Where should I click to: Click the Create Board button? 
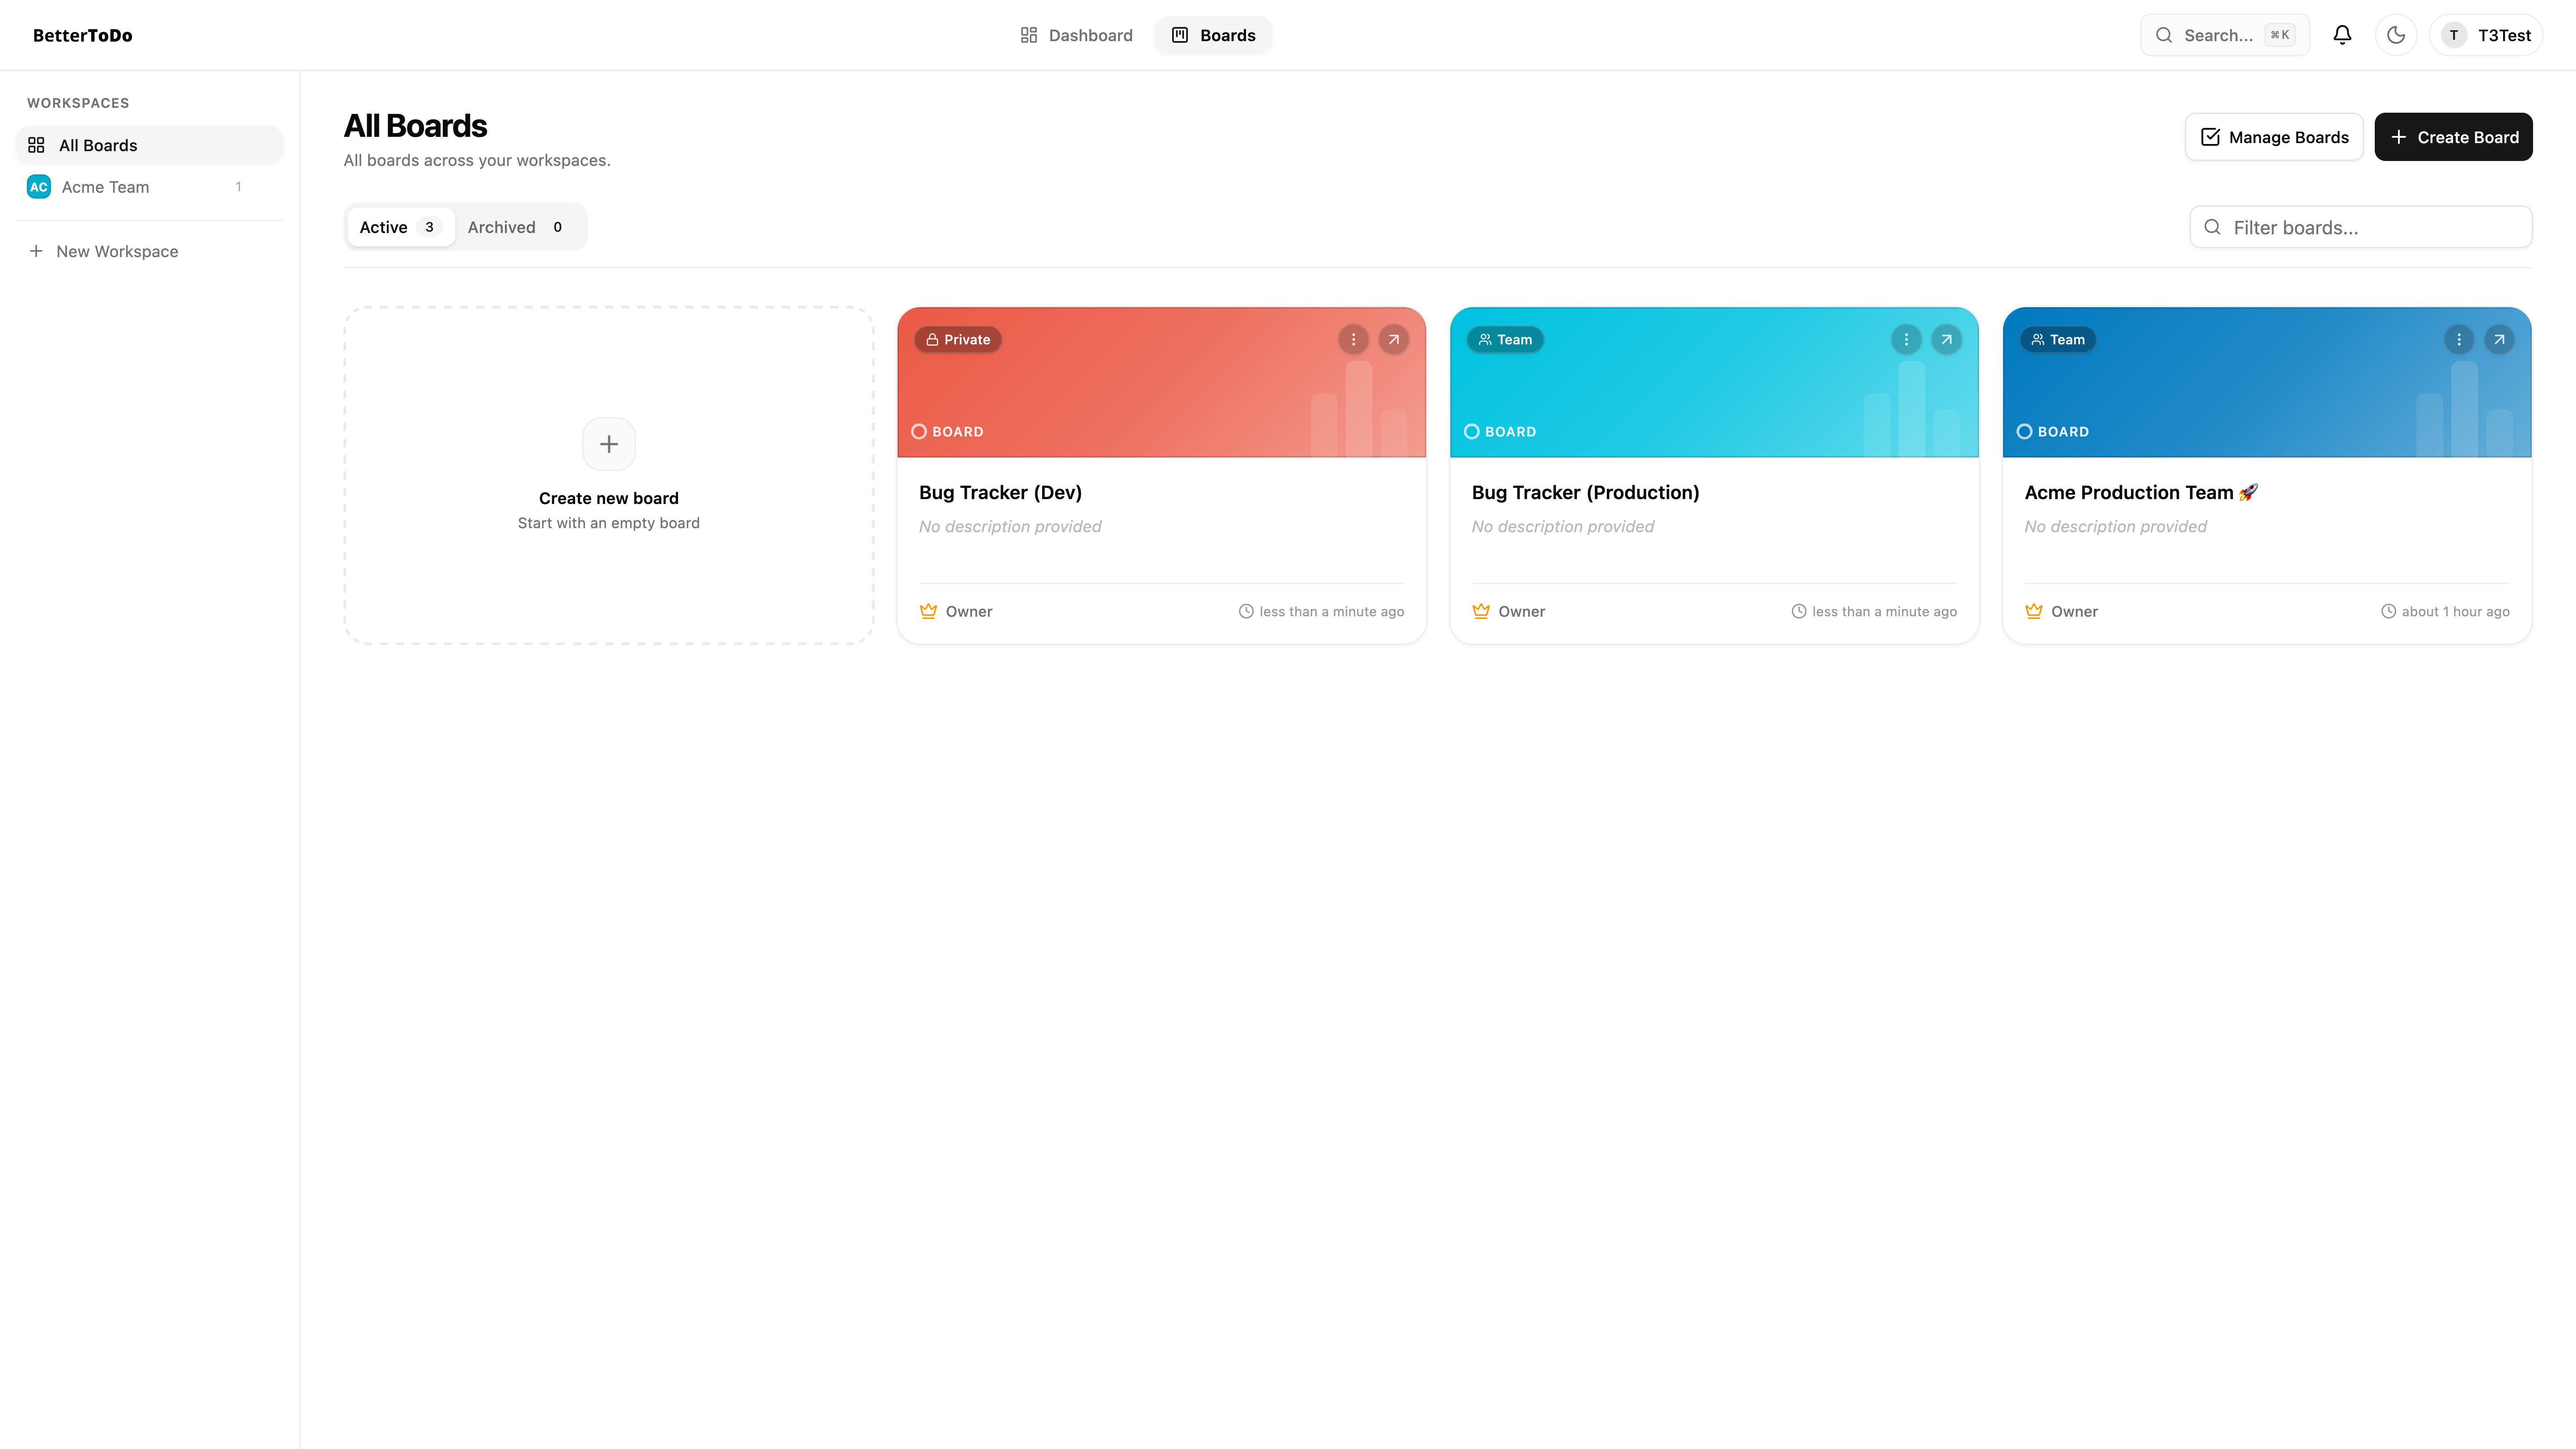click(2453, 137)
